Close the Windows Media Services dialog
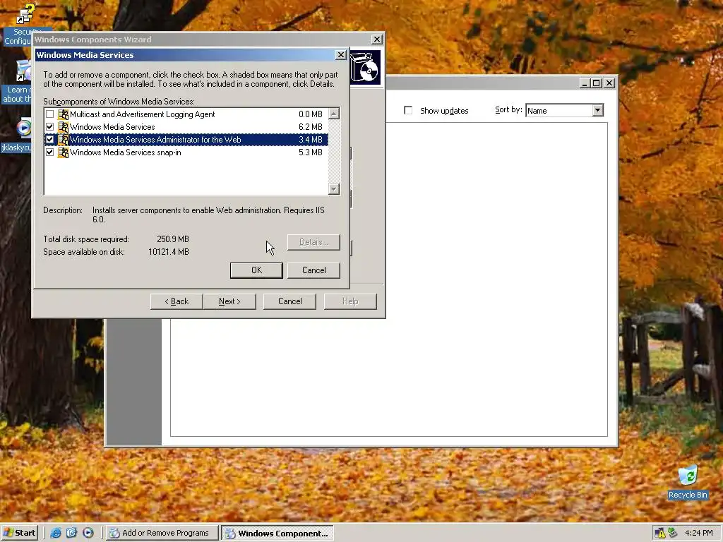Viewport: 723px width, 542px height. tap(341, 55)
